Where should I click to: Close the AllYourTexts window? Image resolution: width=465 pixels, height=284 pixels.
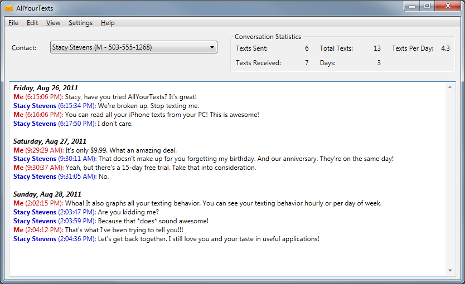coord(448,6)
